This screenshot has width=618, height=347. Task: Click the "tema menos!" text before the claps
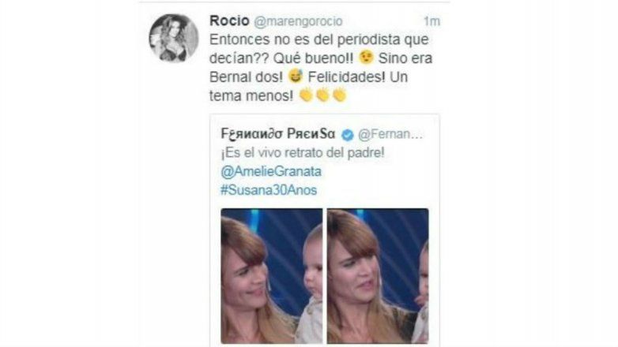(x=251, y=95)
